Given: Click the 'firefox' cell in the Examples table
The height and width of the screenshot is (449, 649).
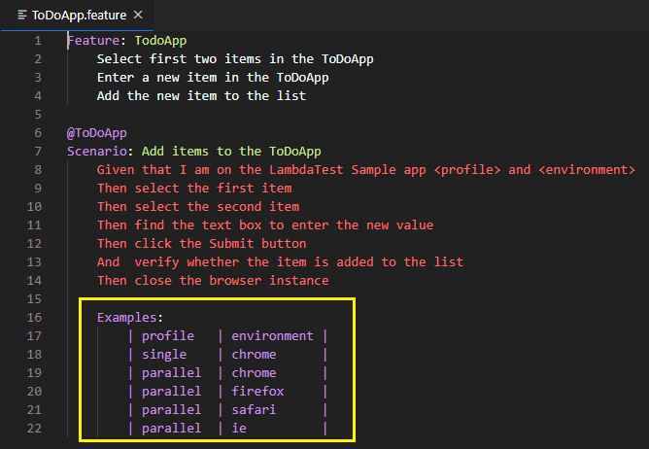Looking at the screenshot, I should (257, 392).
